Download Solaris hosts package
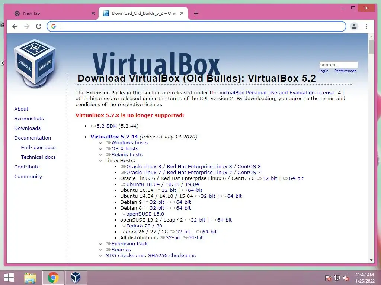The width and height of the screenshot is (381, 285). 124,155
